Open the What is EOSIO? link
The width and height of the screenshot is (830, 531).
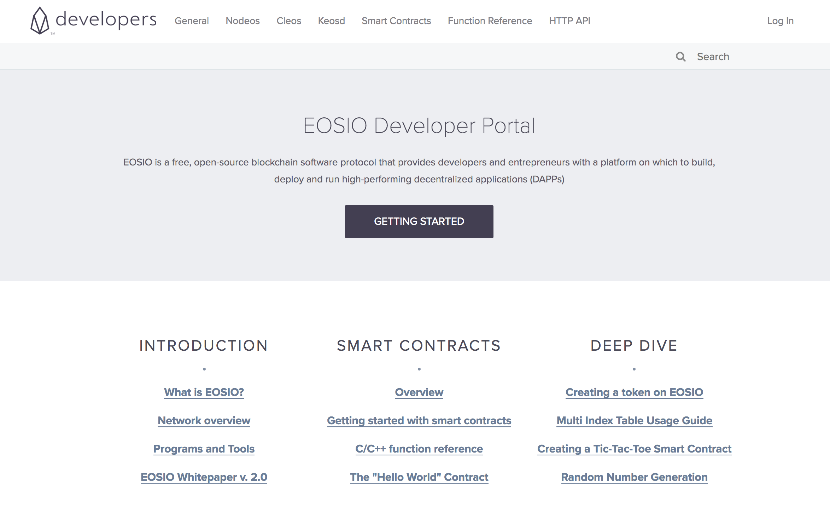[x=204, y=392]
